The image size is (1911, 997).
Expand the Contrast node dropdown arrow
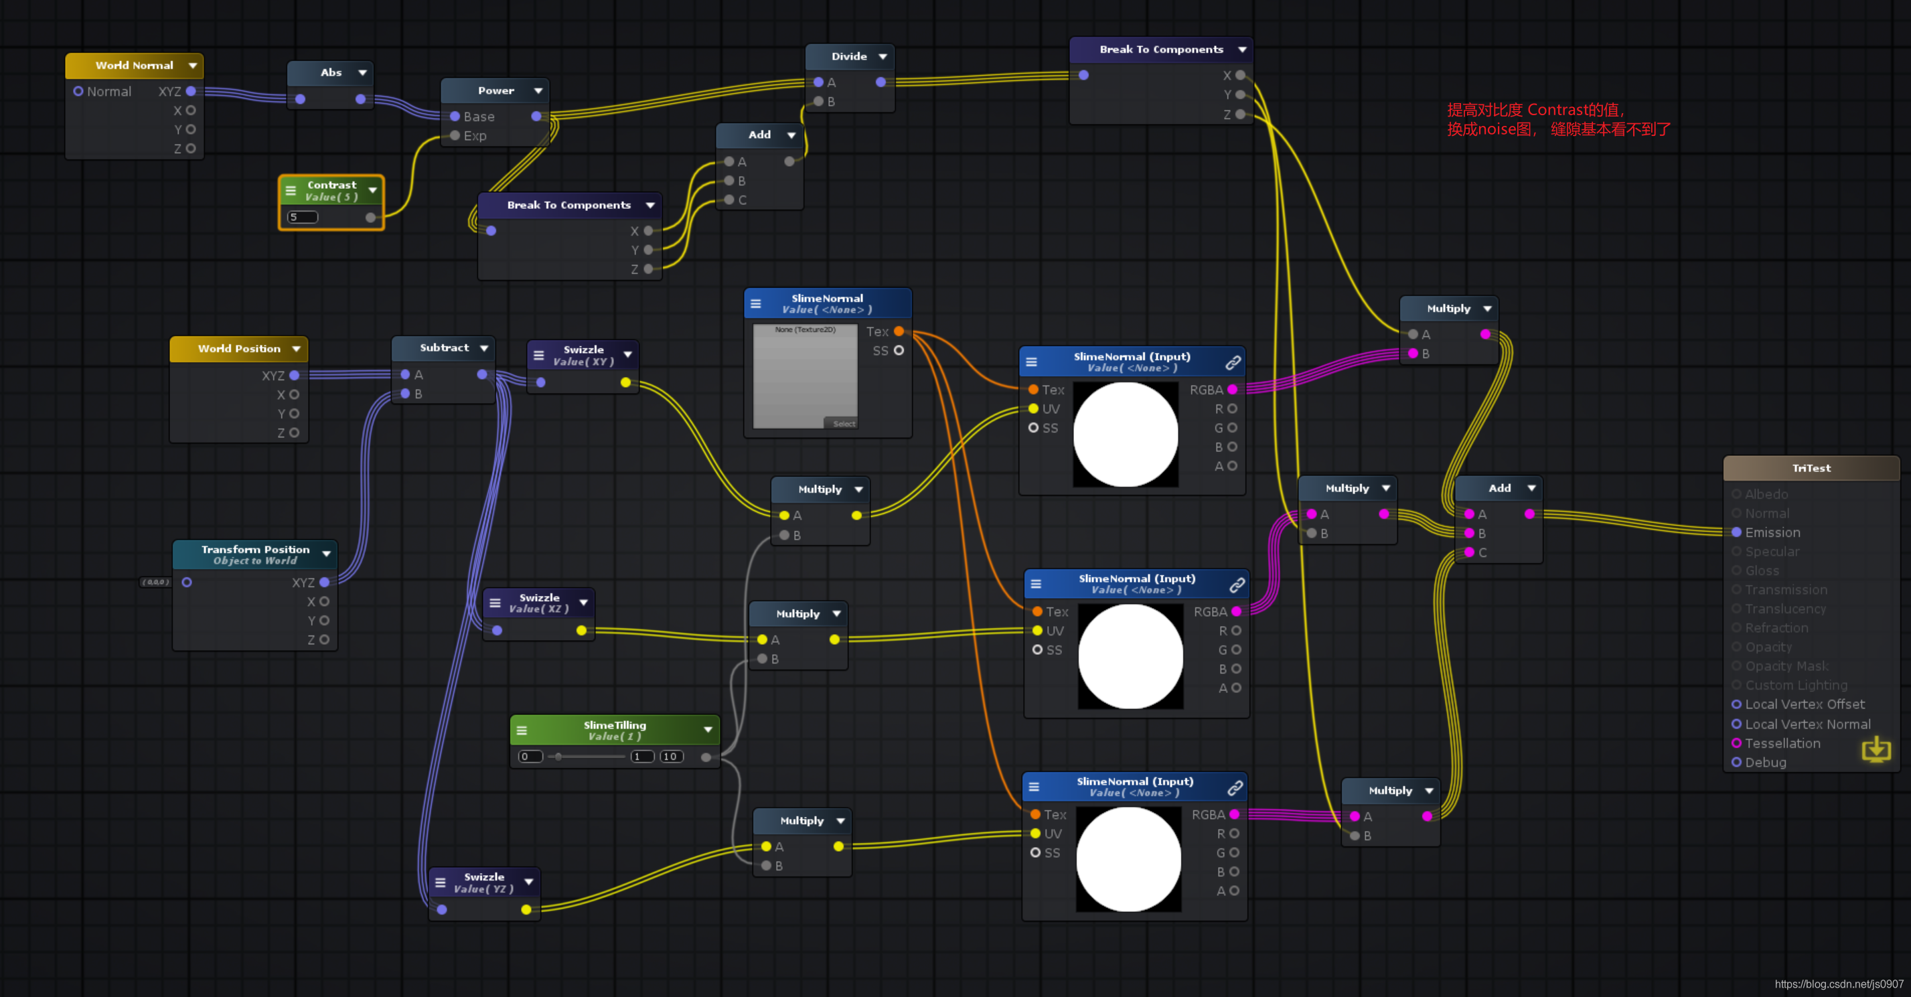tap(372, 191)
